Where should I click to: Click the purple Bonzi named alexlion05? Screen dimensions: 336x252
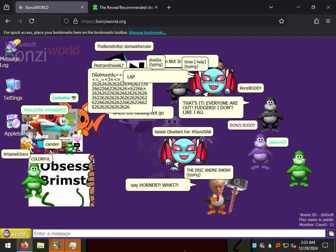[x=260, y=152]
